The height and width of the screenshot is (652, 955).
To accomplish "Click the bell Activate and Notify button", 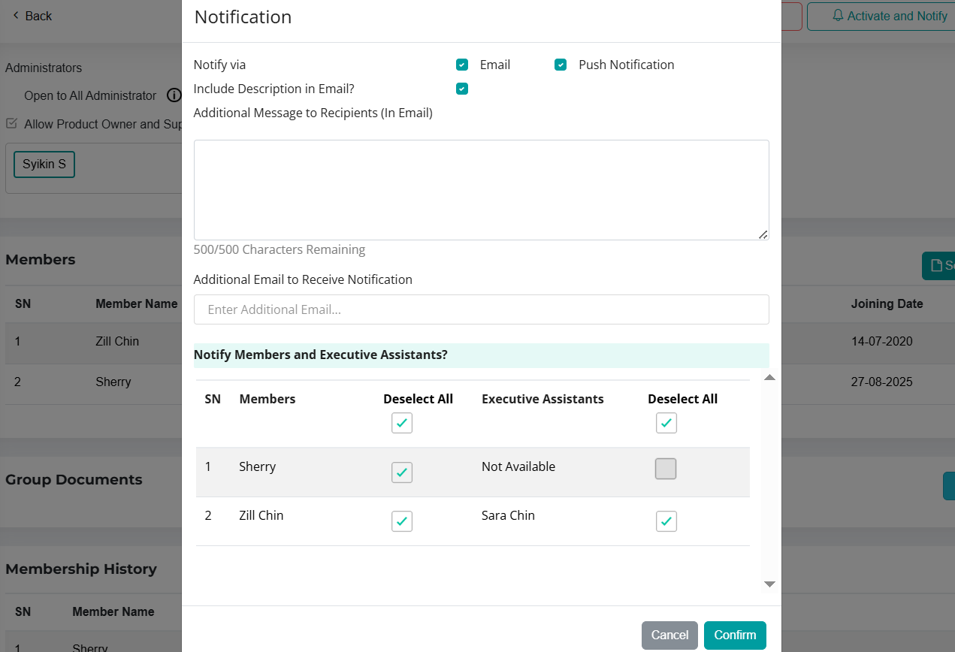I will point(881,16).
